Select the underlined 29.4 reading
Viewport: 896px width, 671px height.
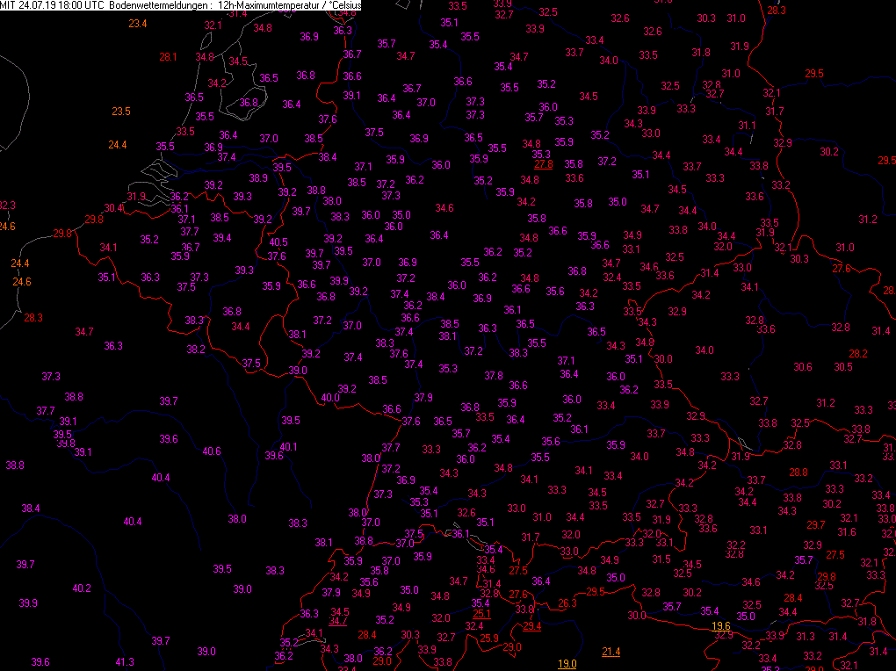(531, 626)
